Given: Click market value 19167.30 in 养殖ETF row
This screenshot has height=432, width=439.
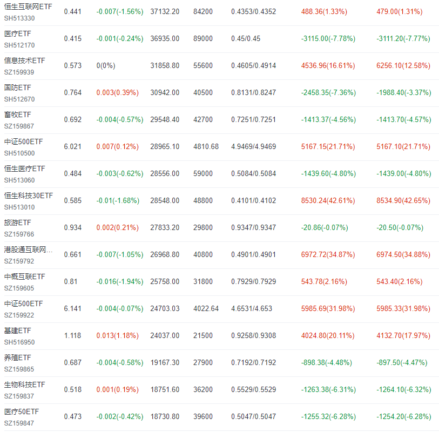Looking at the screenshot, I should click(x=165, y=362).
